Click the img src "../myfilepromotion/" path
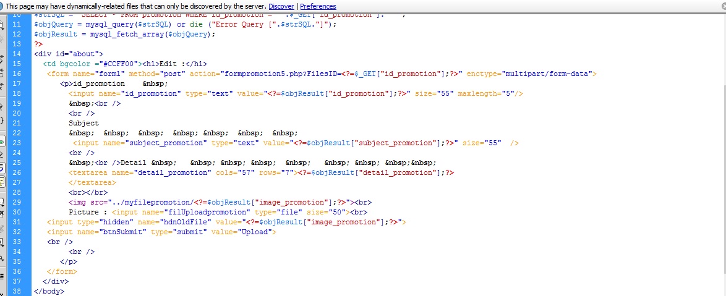This screenshot has width=726, height=296. [150, 203]
